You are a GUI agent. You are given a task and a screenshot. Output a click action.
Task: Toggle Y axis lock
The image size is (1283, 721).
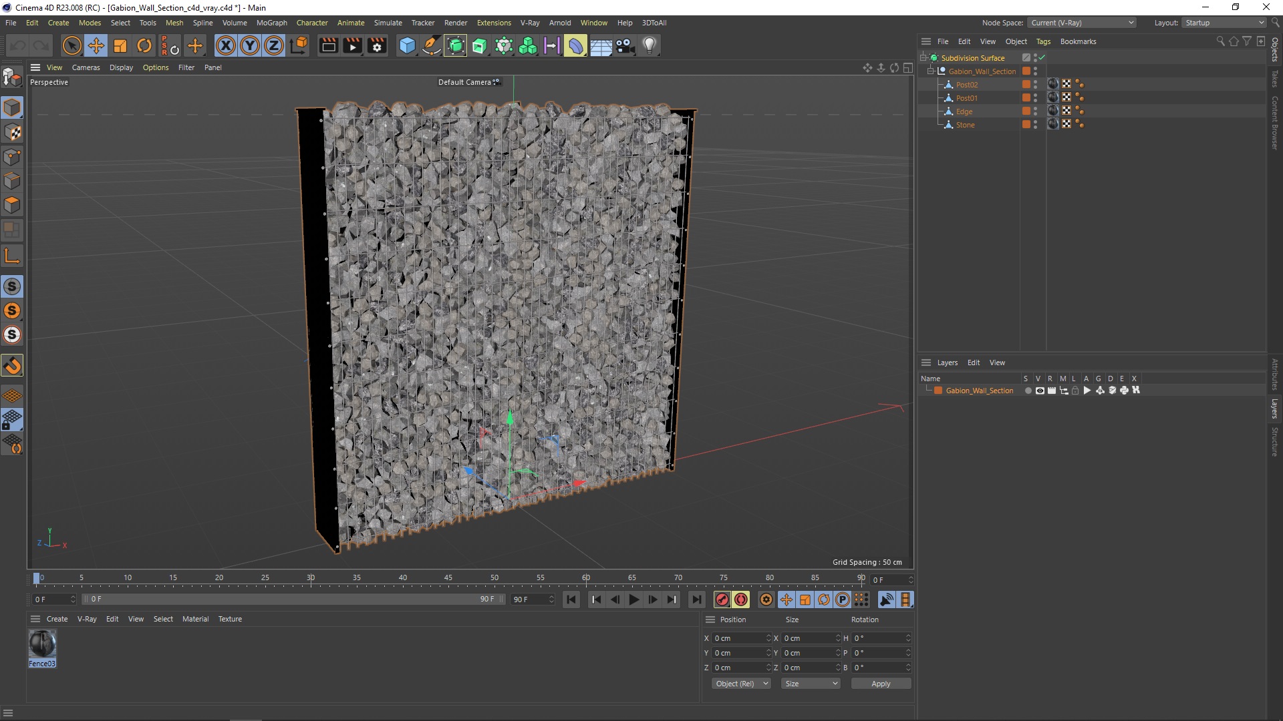[x=250, y=45]
